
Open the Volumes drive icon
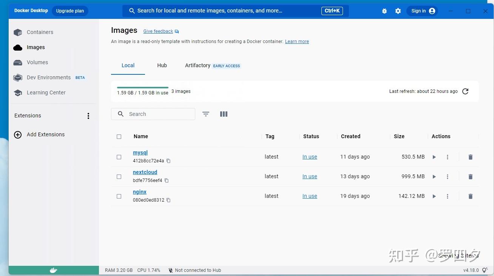click(x=18, y=63)
